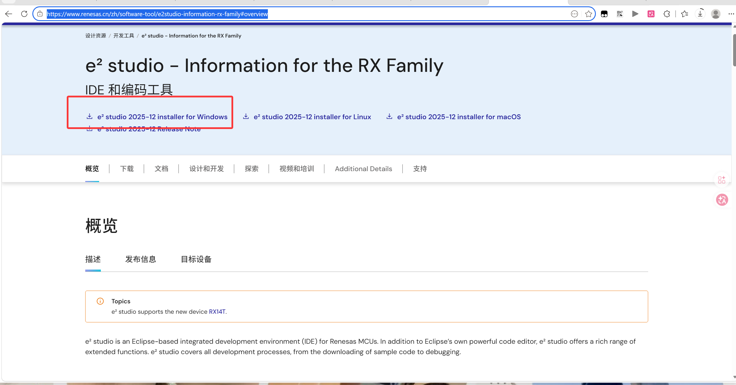Click the scrollbar down arrow
The height and width of the screenshot is (385, 736).
click(x=734, y=377)
